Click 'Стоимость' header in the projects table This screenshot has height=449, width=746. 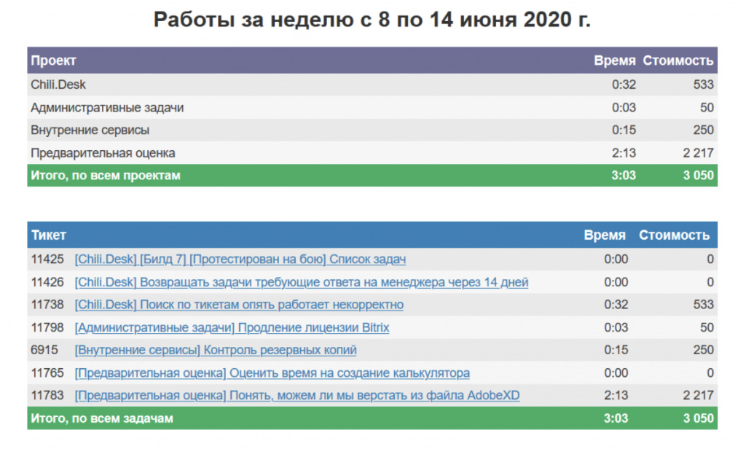(x=678, y=61)
